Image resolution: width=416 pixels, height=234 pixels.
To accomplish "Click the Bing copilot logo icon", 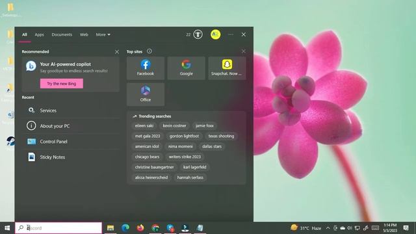I will (x=31, y=66).
